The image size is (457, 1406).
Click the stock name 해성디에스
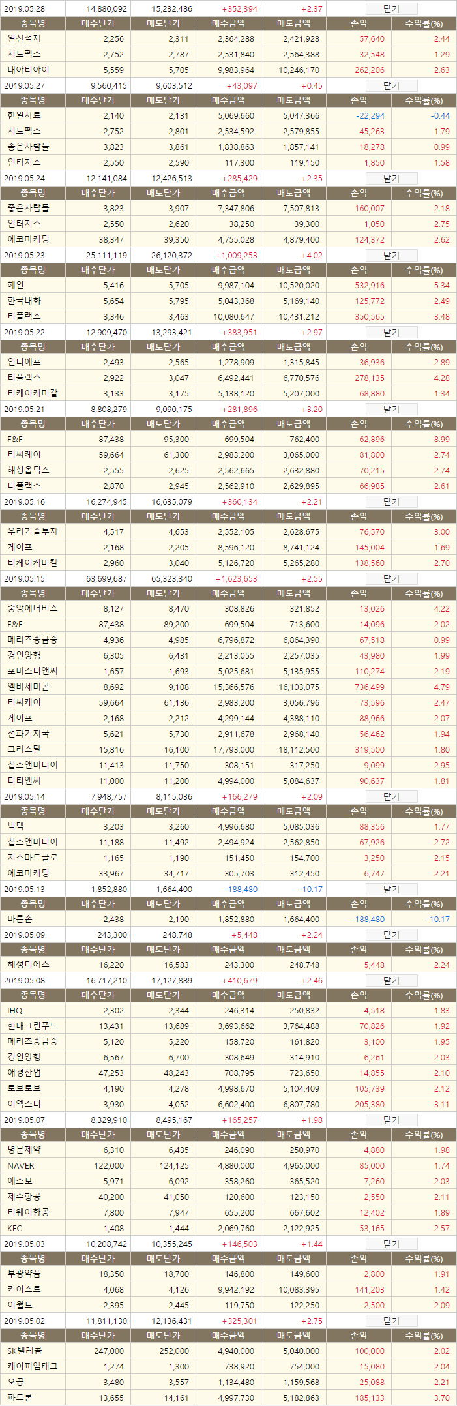tap(28, 965)
